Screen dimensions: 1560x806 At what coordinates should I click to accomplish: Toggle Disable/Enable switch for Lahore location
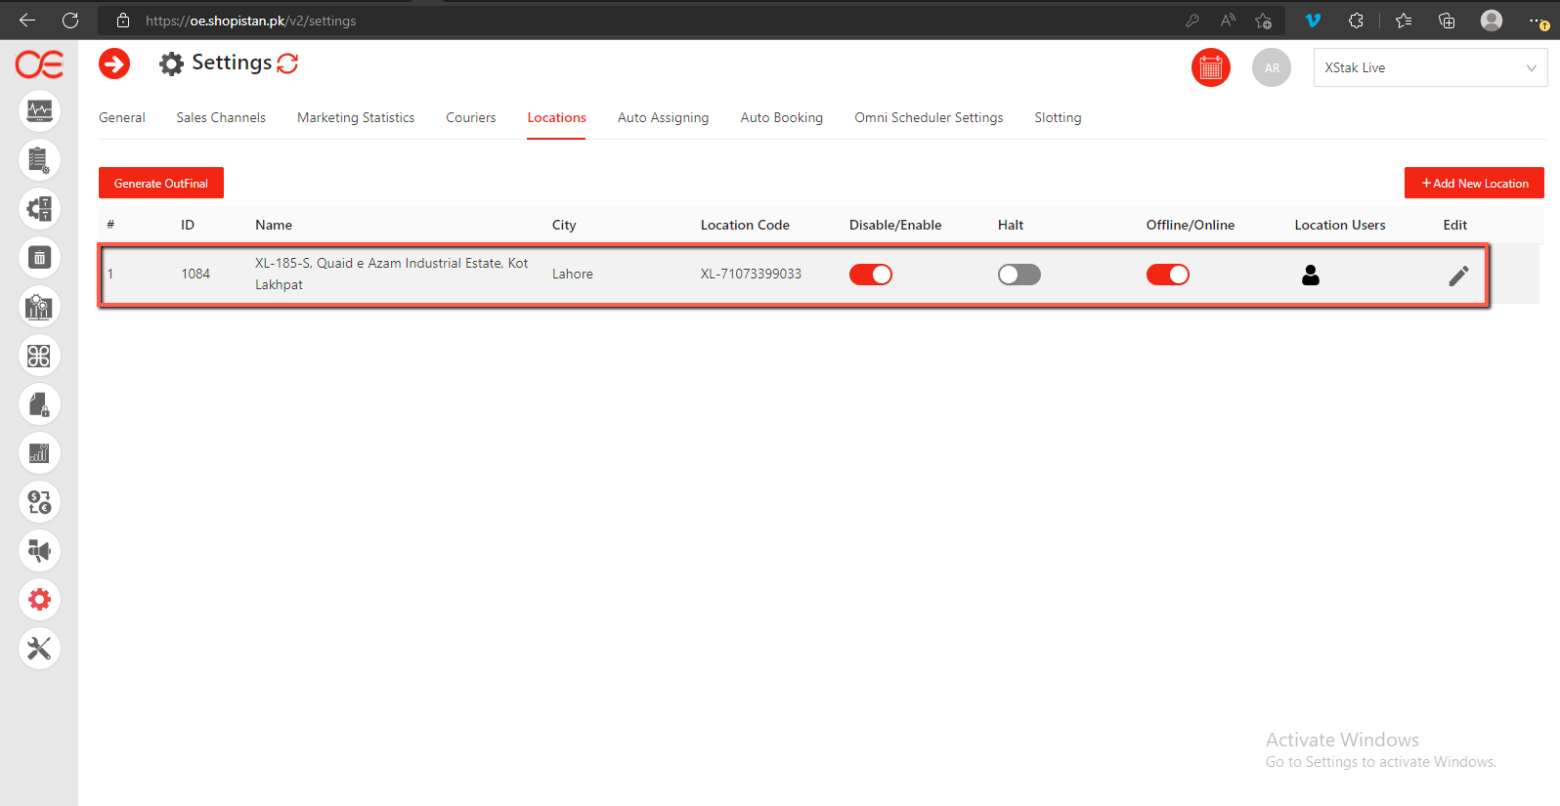(870, 275)
